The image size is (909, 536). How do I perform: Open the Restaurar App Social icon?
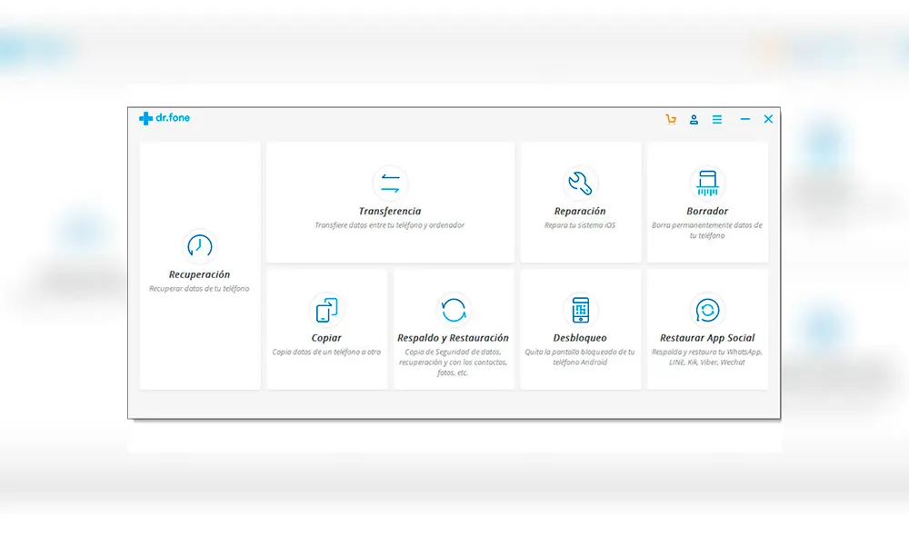[707, 311]
